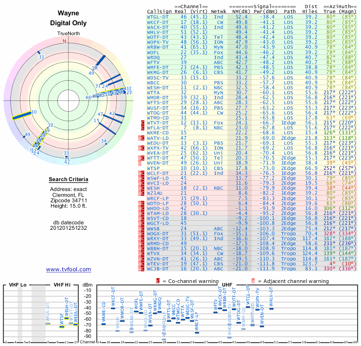The image size is (361, 346).
Task: Select WFTT-DT callsign in the table
Action: [157, 158]
